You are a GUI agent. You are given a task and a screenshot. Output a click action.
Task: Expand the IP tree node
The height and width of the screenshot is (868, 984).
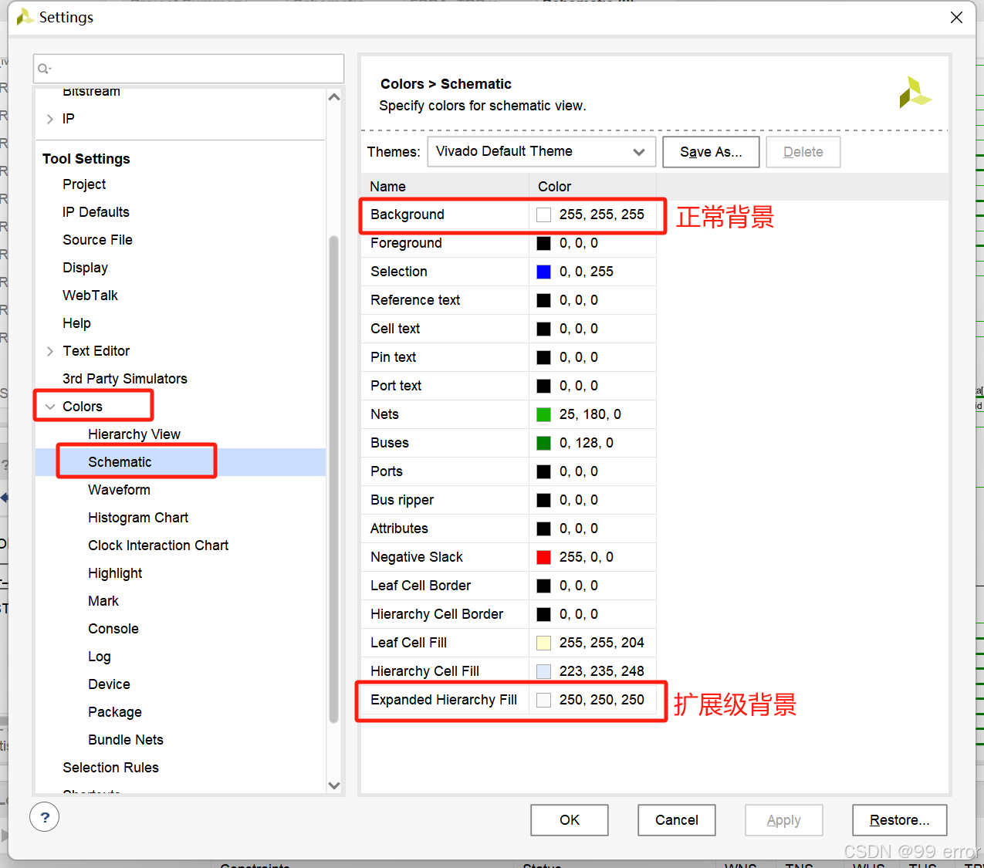(x=49, y=119)
